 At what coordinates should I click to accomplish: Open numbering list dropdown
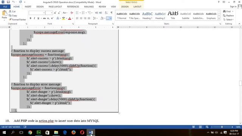86,13
